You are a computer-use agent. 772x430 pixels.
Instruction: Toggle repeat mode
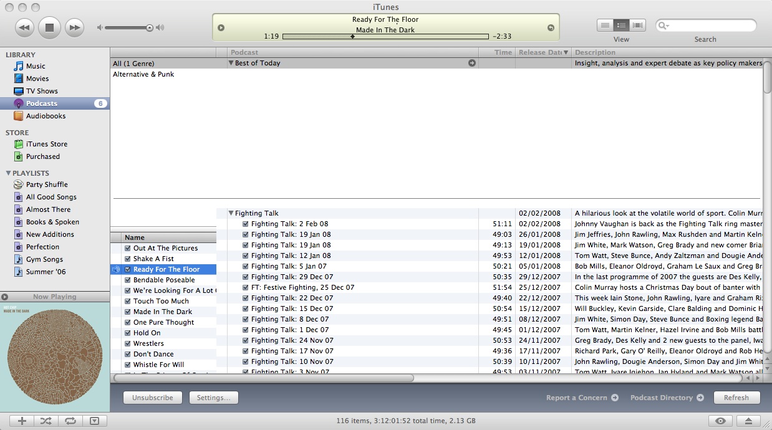coord(70,421)
